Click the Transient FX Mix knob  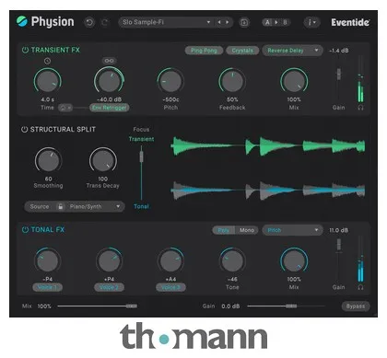coord(294,81)
